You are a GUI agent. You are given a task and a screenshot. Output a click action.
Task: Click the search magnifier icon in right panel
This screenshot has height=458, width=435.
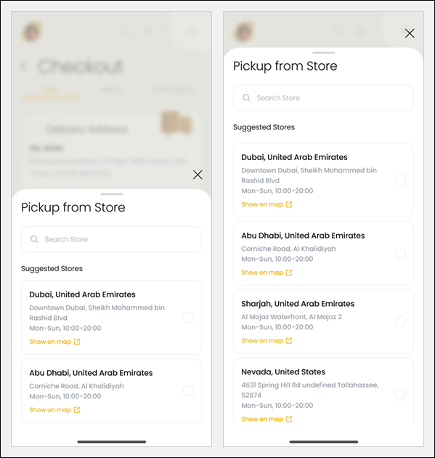[x=246, y=98]
